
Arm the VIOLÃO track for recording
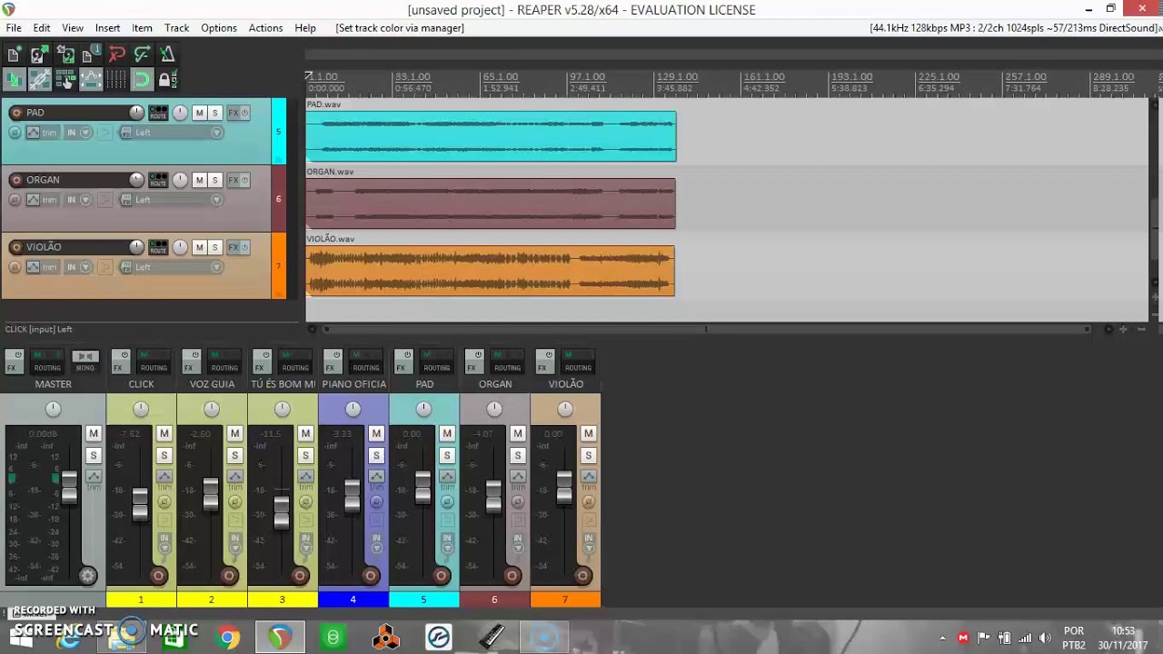tap(15, 247)
